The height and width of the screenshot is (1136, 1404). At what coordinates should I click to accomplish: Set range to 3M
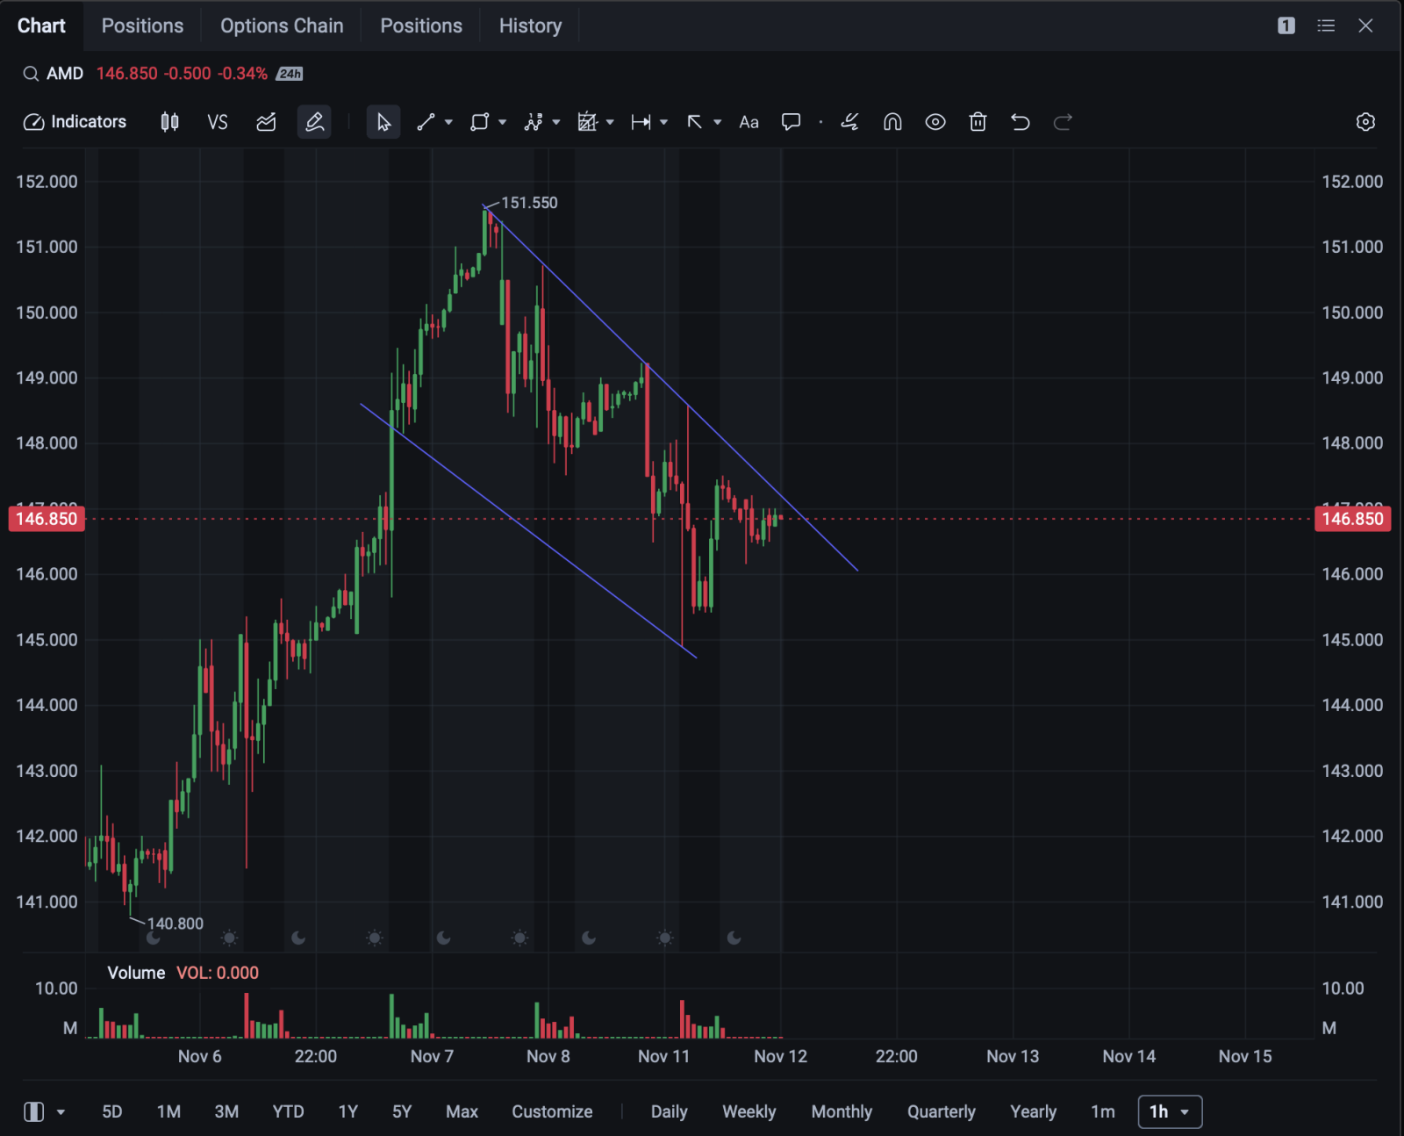(x=226, y=1112)
